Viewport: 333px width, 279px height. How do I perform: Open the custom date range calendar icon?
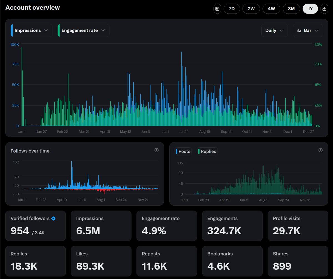pos(217,9)
